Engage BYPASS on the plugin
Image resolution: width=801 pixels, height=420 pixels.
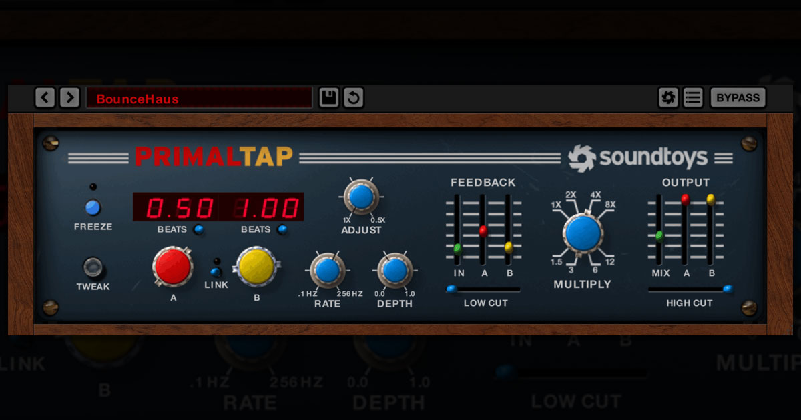[737, 97]
